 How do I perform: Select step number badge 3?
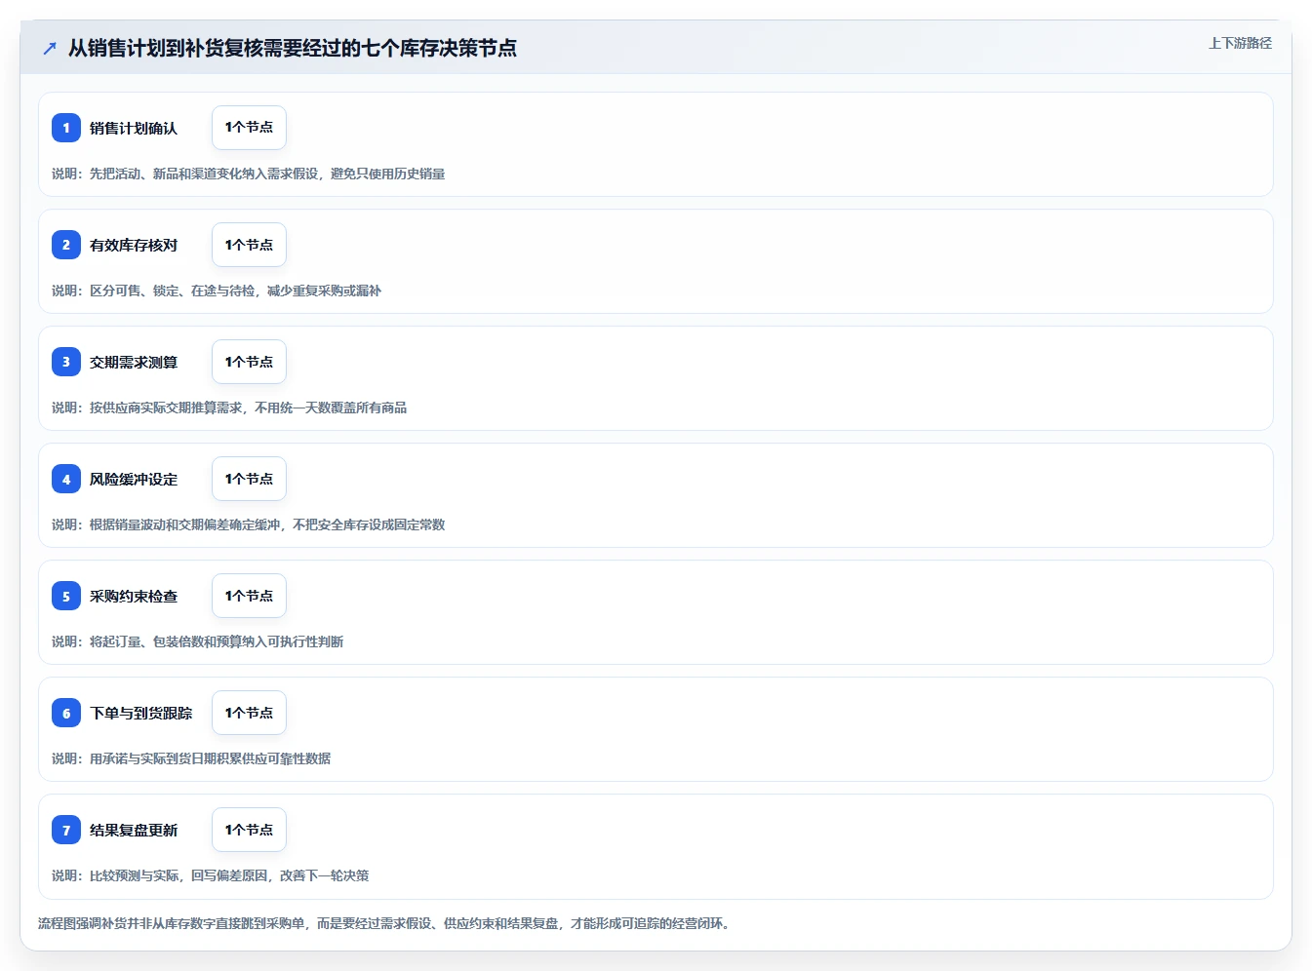(x=66, y=362)
